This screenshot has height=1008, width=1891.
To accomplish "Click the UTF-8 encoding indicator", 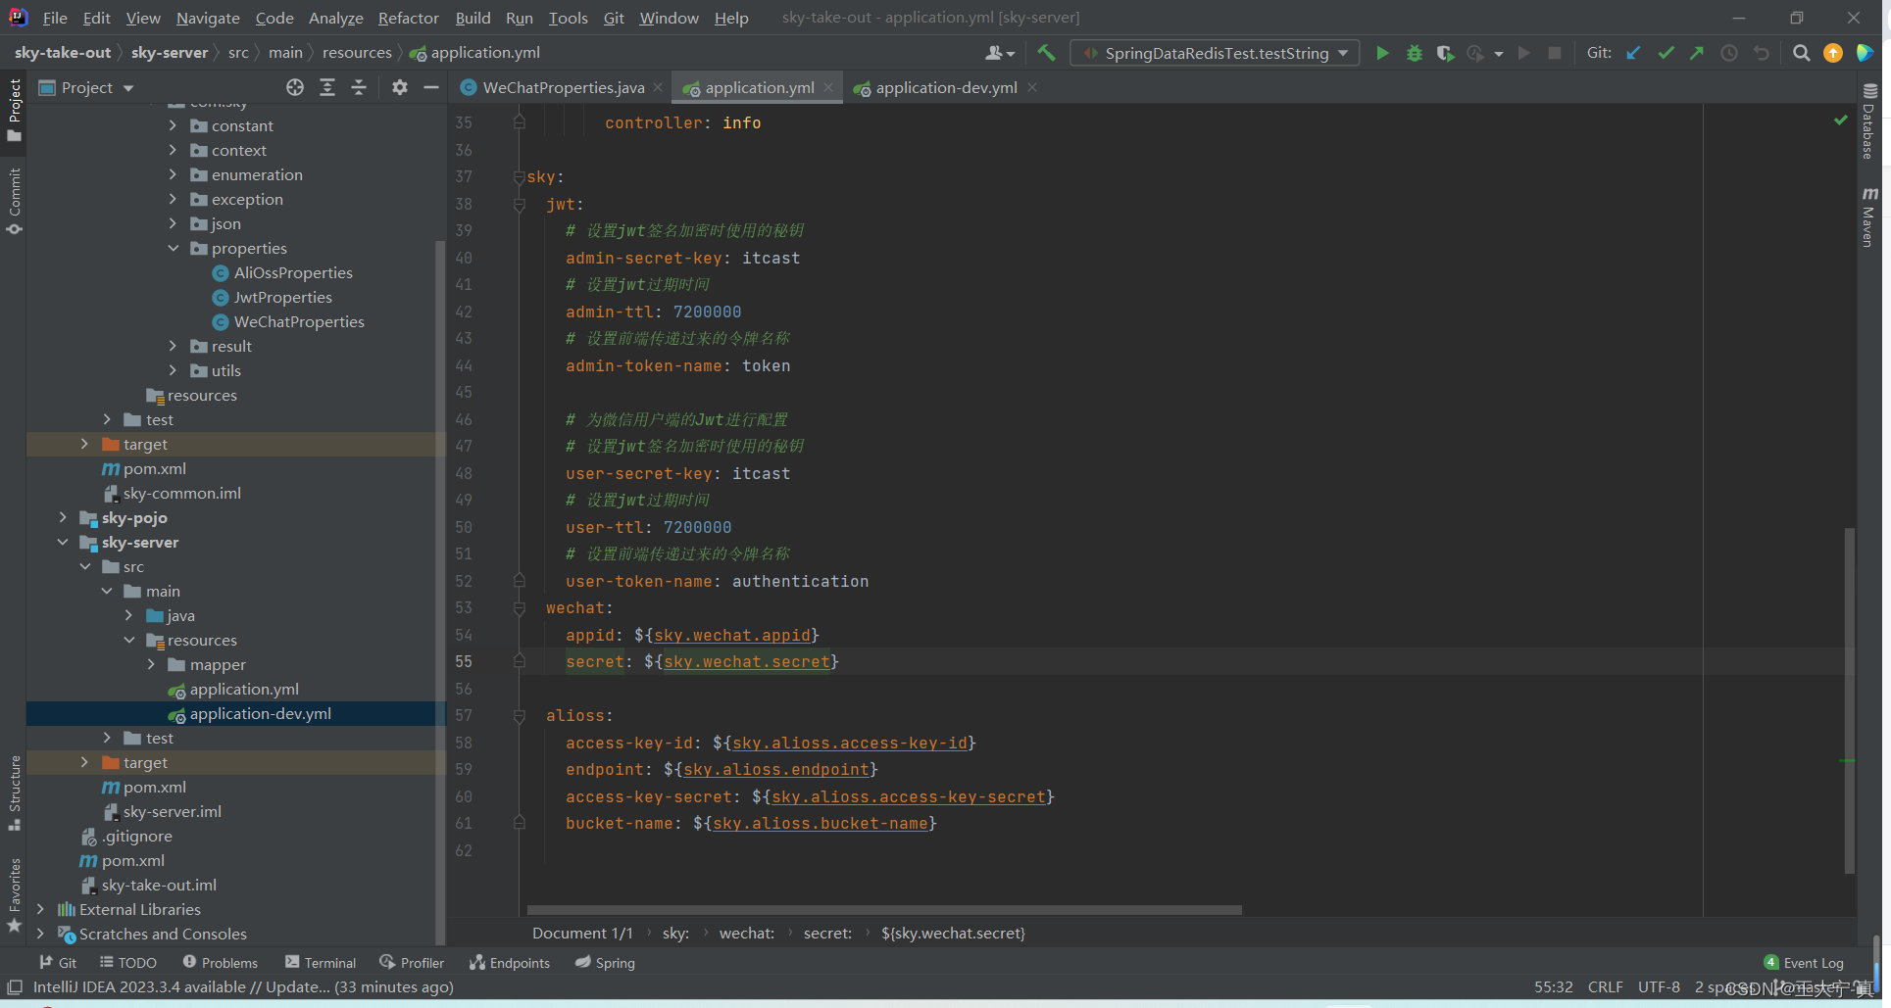I will pos(1659,987).
